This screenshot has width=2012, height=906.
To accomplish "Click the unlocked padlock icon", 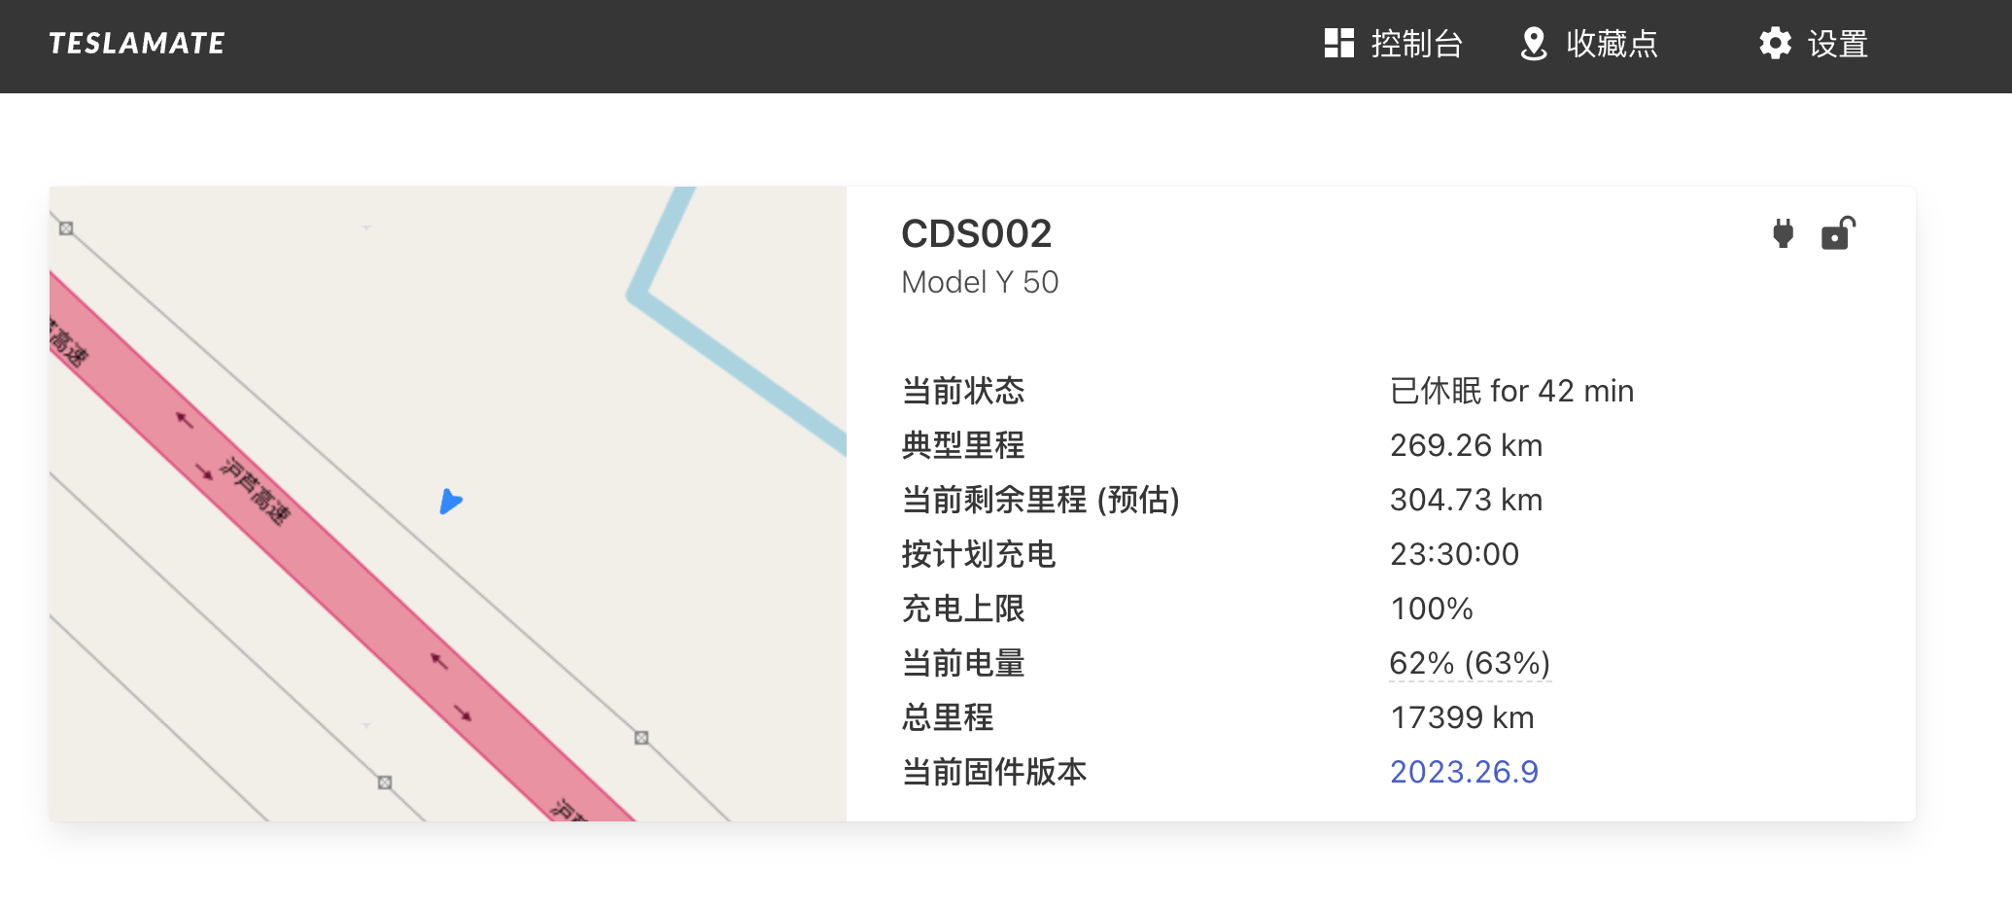I will pos(1838,233).
